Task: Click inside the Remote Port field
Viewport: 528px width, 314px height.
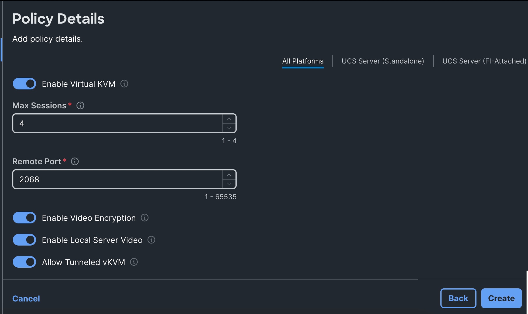Action: pos(116,179)
